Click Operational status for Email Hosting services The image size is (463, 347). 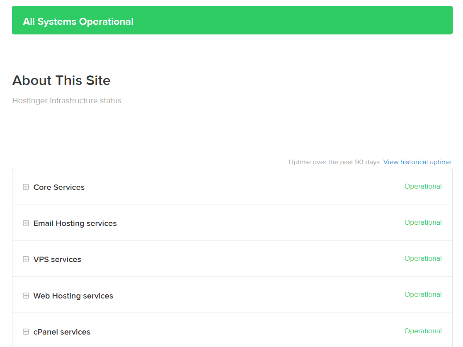tap(423, 223)
